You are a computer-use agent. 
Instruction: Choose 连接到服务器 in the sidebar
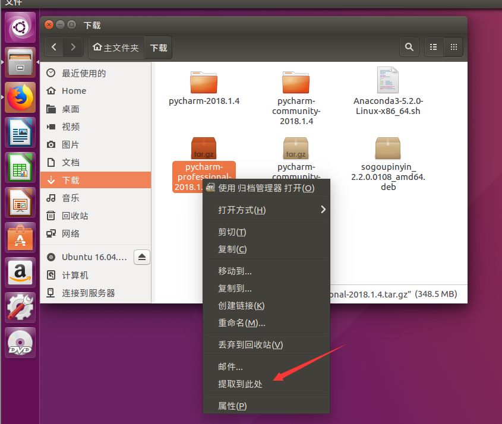pyautogui.click(x=96, y=293)
